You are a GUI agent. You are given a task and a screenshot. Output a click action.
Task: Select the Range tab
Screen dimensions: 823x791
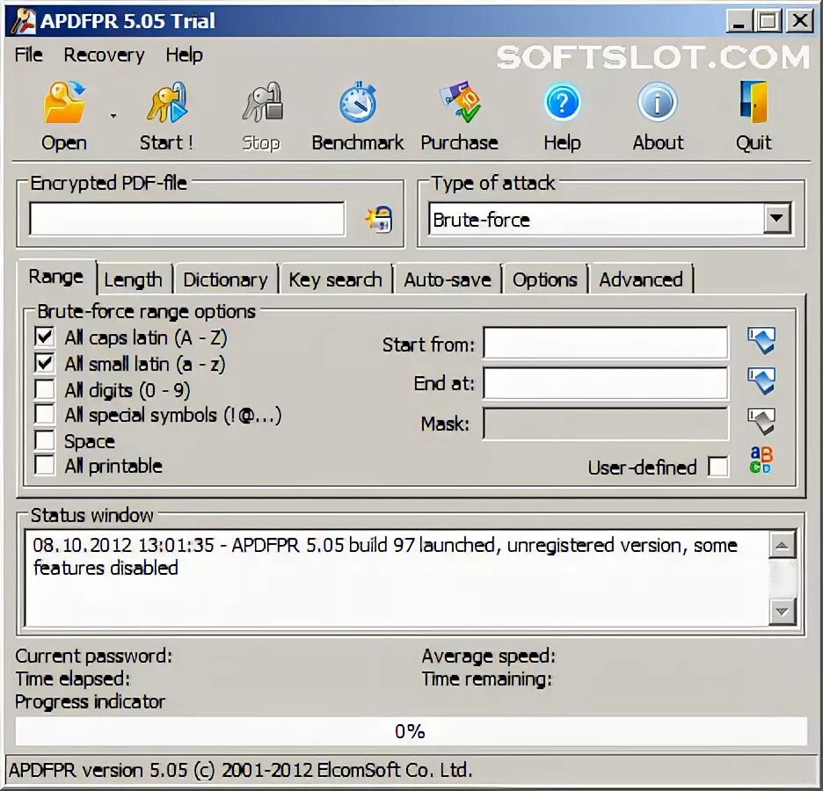56,277
